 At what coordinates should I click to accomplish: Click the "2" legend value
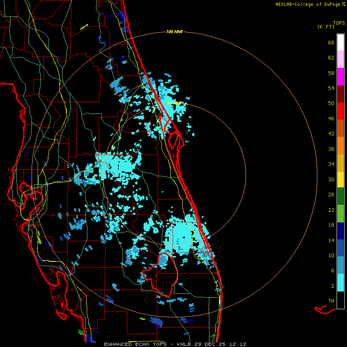(333, 286)
